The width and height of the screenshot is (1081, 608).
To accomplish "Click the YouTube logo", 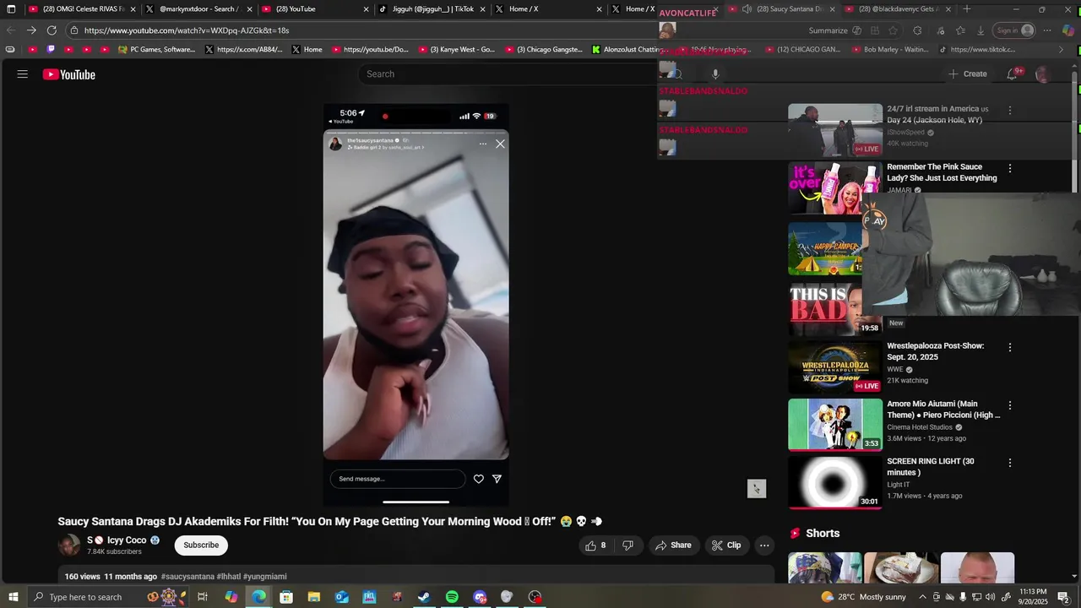I will click(x=69, y=74).
